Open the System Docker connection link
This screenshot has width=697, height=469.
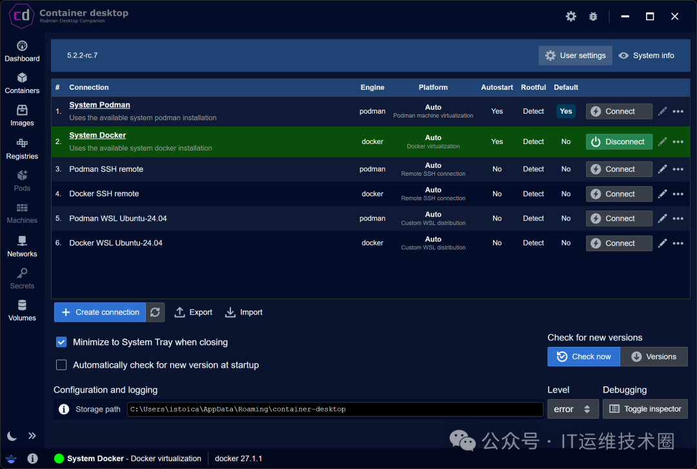pos(97,135)
